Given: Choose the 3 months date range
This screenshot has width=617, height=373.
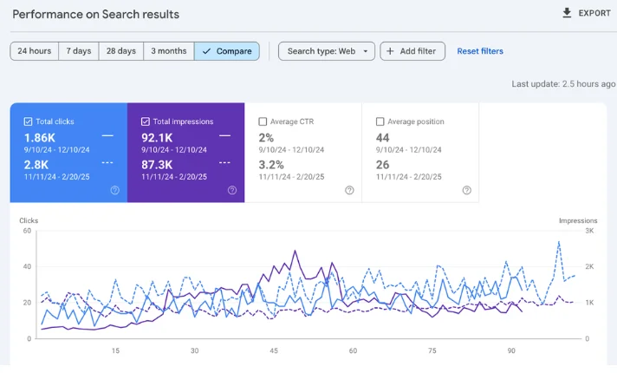Looking at the screenshot, I should (x=169, y=51).
